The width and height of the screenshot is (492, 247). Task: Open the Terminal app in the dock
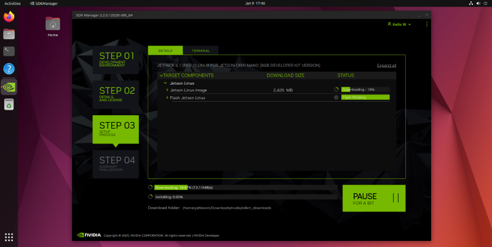[x=9, y=51]
